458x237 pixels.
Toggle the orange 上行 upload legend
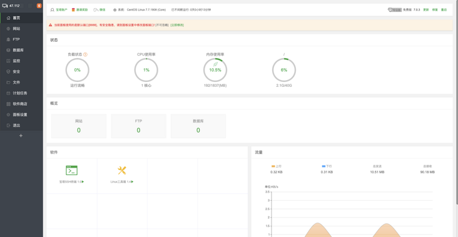tap(276, 166)
